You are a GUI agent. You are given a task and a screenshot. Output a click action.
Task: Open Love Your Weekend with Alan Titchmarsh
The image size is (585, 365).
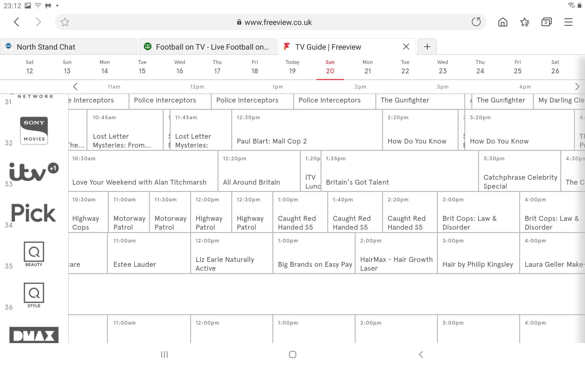tap(143, 171)
